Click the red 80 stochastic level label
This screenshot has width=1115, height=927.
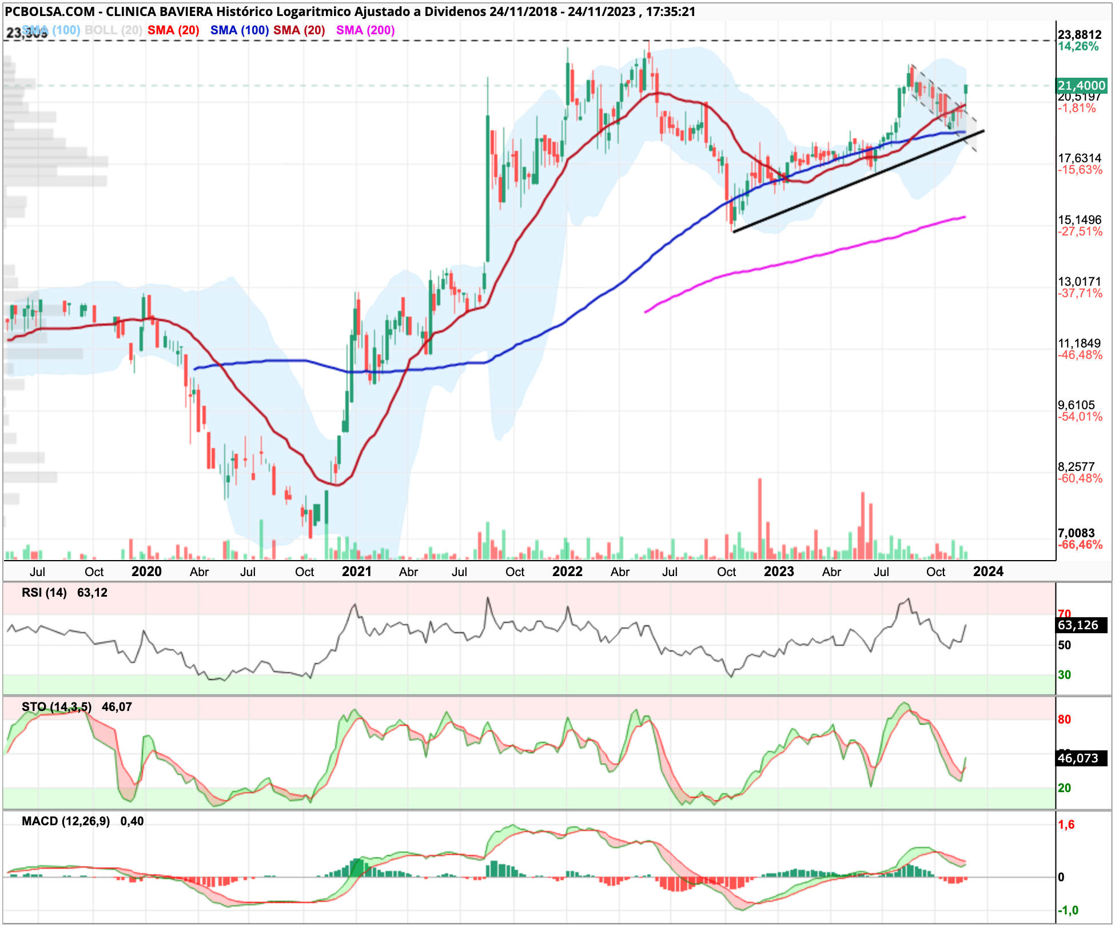click(1064, 720)
